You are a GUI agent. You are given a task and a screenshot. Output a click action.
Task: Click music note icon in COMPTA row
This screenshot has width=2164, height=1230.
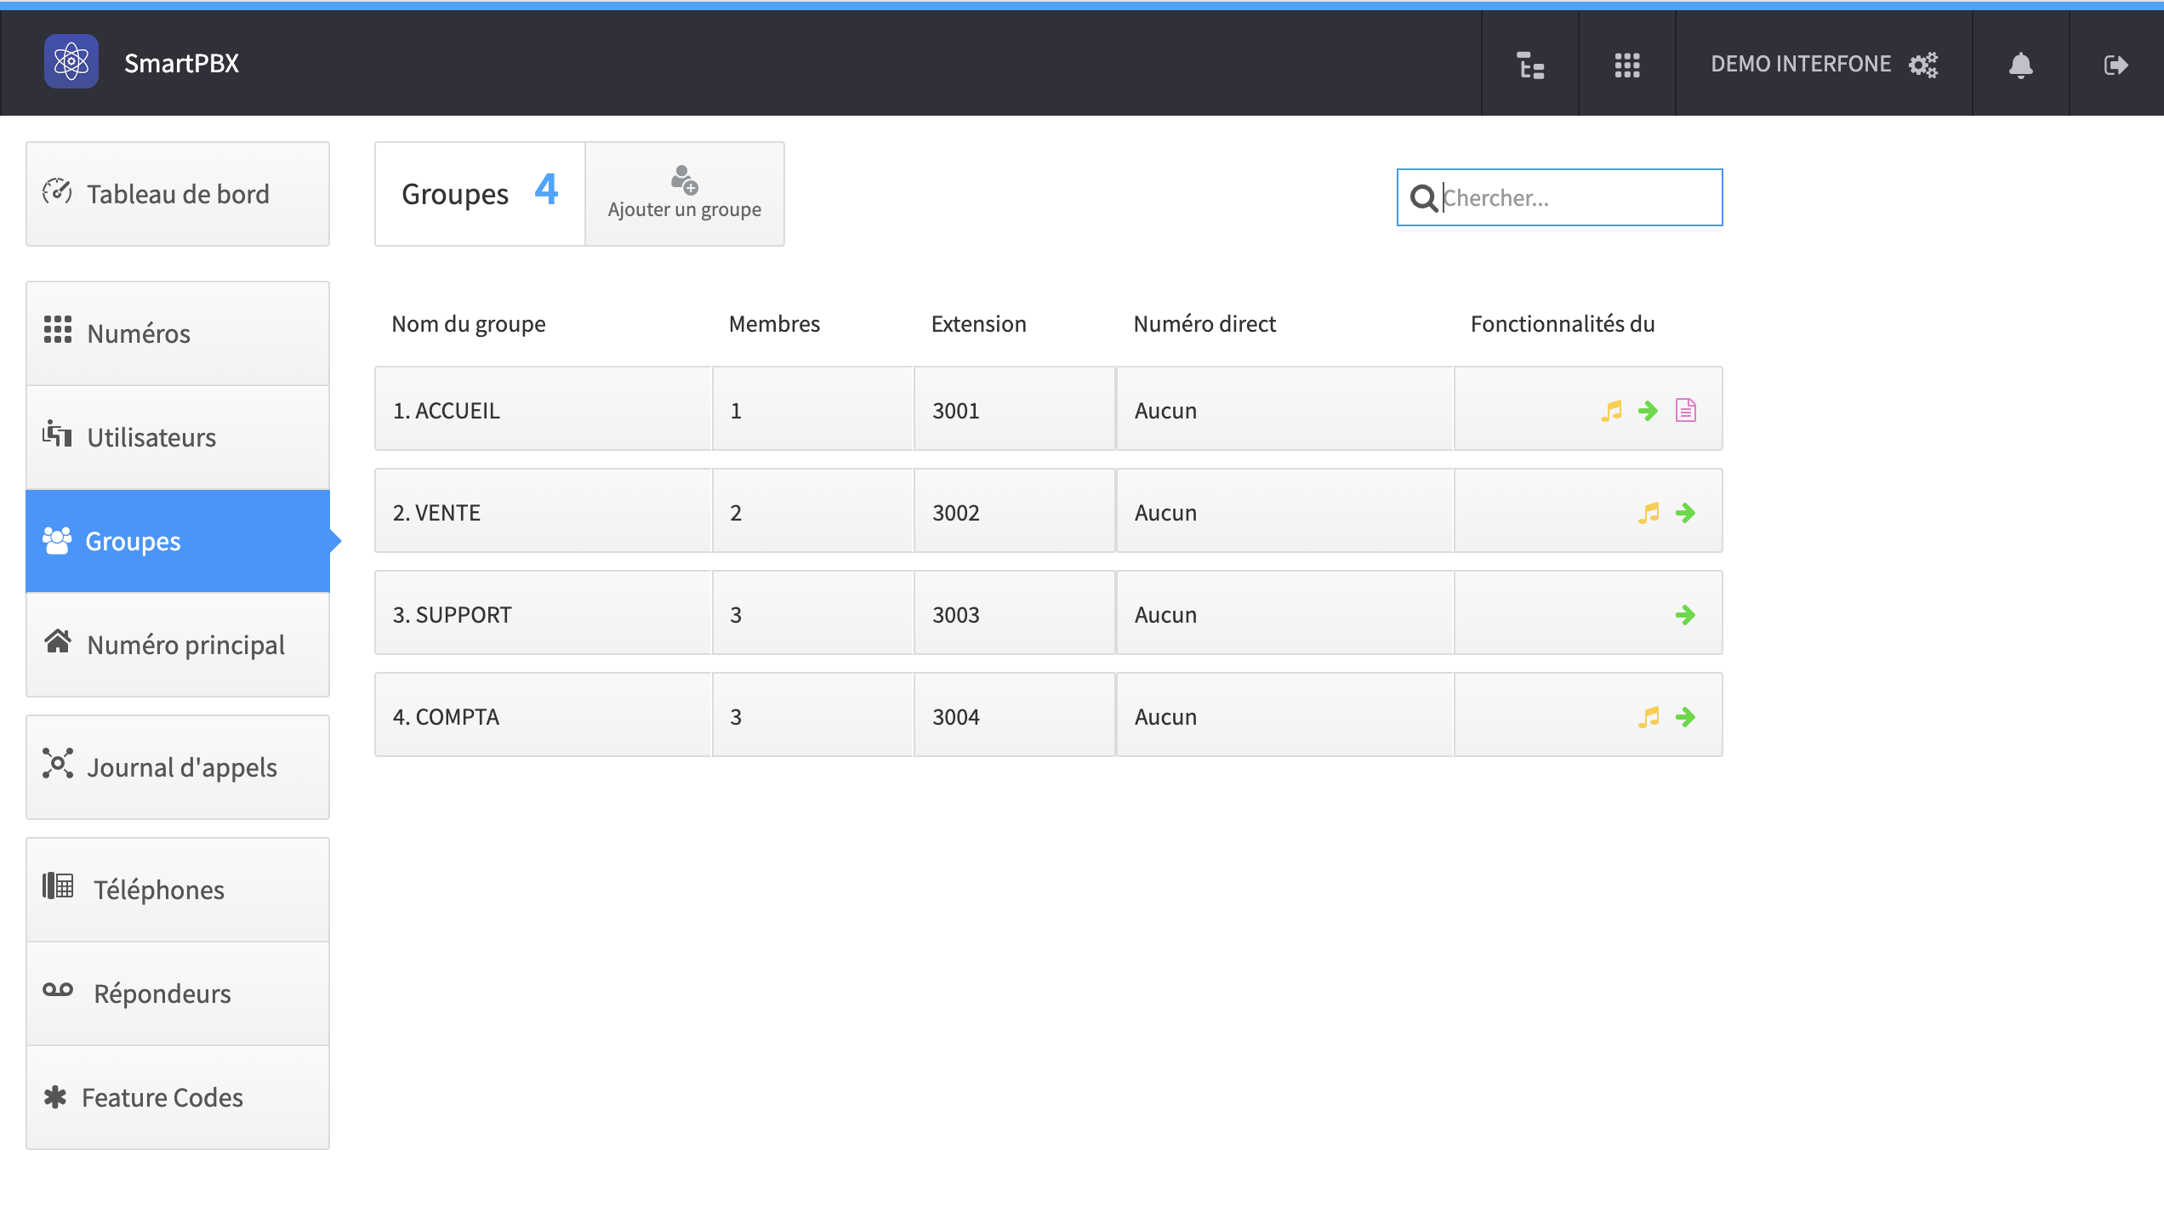pyautogui.click(x=1649, y=717)
